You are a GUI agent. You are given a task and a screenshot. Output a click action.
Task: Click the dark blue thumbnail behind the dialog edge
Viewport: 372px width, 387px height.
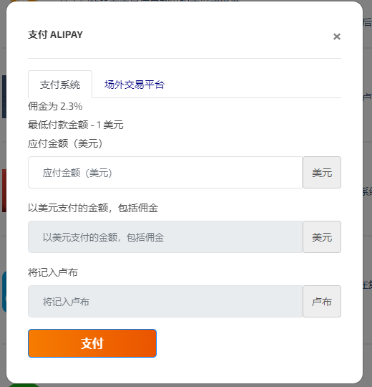pos(4,97)
